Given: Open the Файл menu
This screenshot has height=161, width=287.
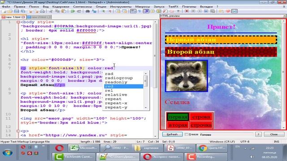Looking at the screenshot, I should pyautogui.click(x=6, y=7).
